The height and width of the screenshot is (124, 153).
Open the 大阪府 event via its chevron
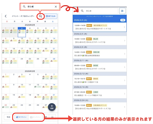coord(125,94)
